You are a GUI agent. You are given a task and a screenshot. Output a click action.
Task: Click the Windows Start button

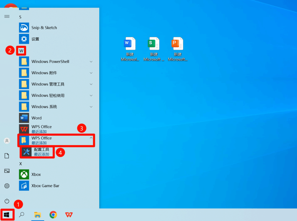pos(7,215)
